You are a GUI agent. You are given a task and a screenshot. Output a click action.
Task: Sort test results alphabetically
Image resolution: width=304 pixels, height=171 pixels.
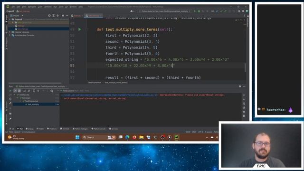[x=25, y=91]
